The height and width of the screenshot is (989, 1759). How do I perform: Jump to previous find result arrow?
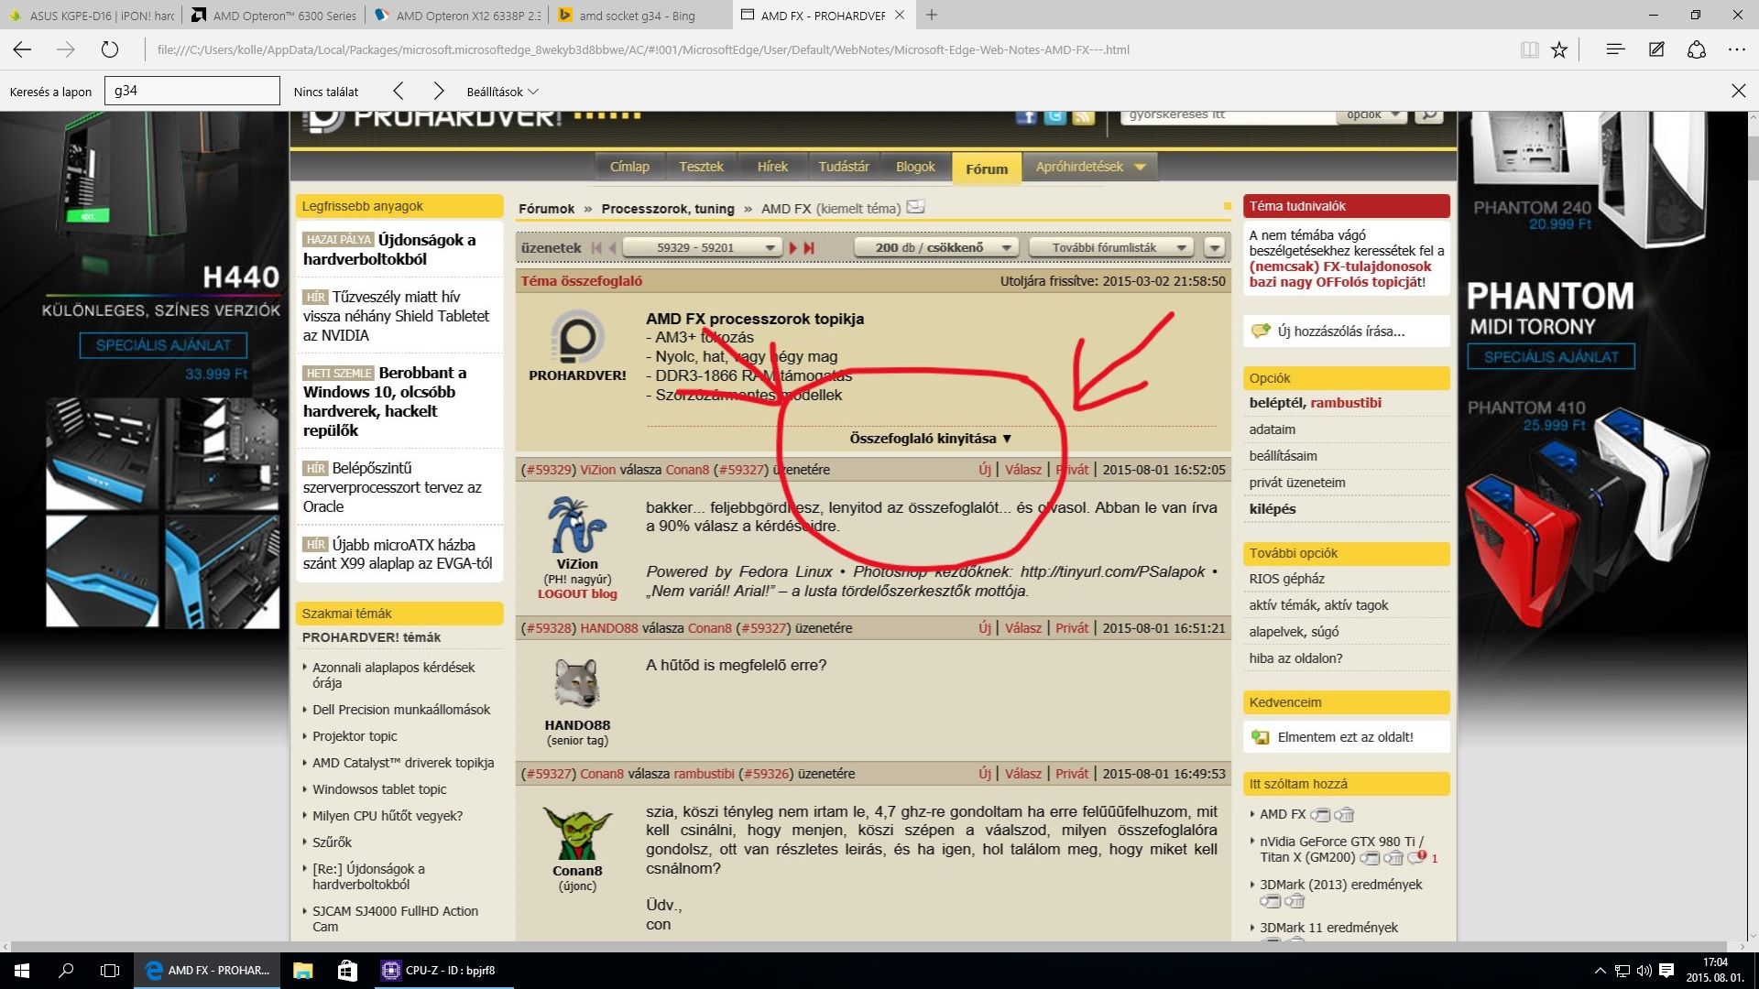[398, 91]
